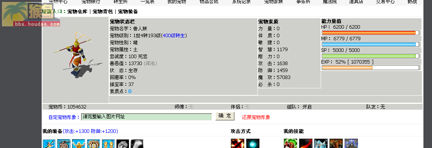
Task: Click the blue MP progress bar
Action: (x=370, y=45)
